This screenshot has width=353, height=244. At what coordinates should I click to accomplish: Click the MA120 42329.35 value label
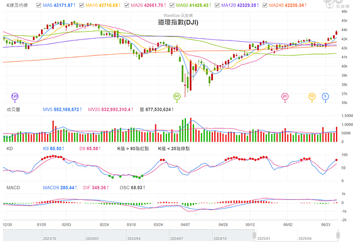pyautogui.click(x=240, y=5)
